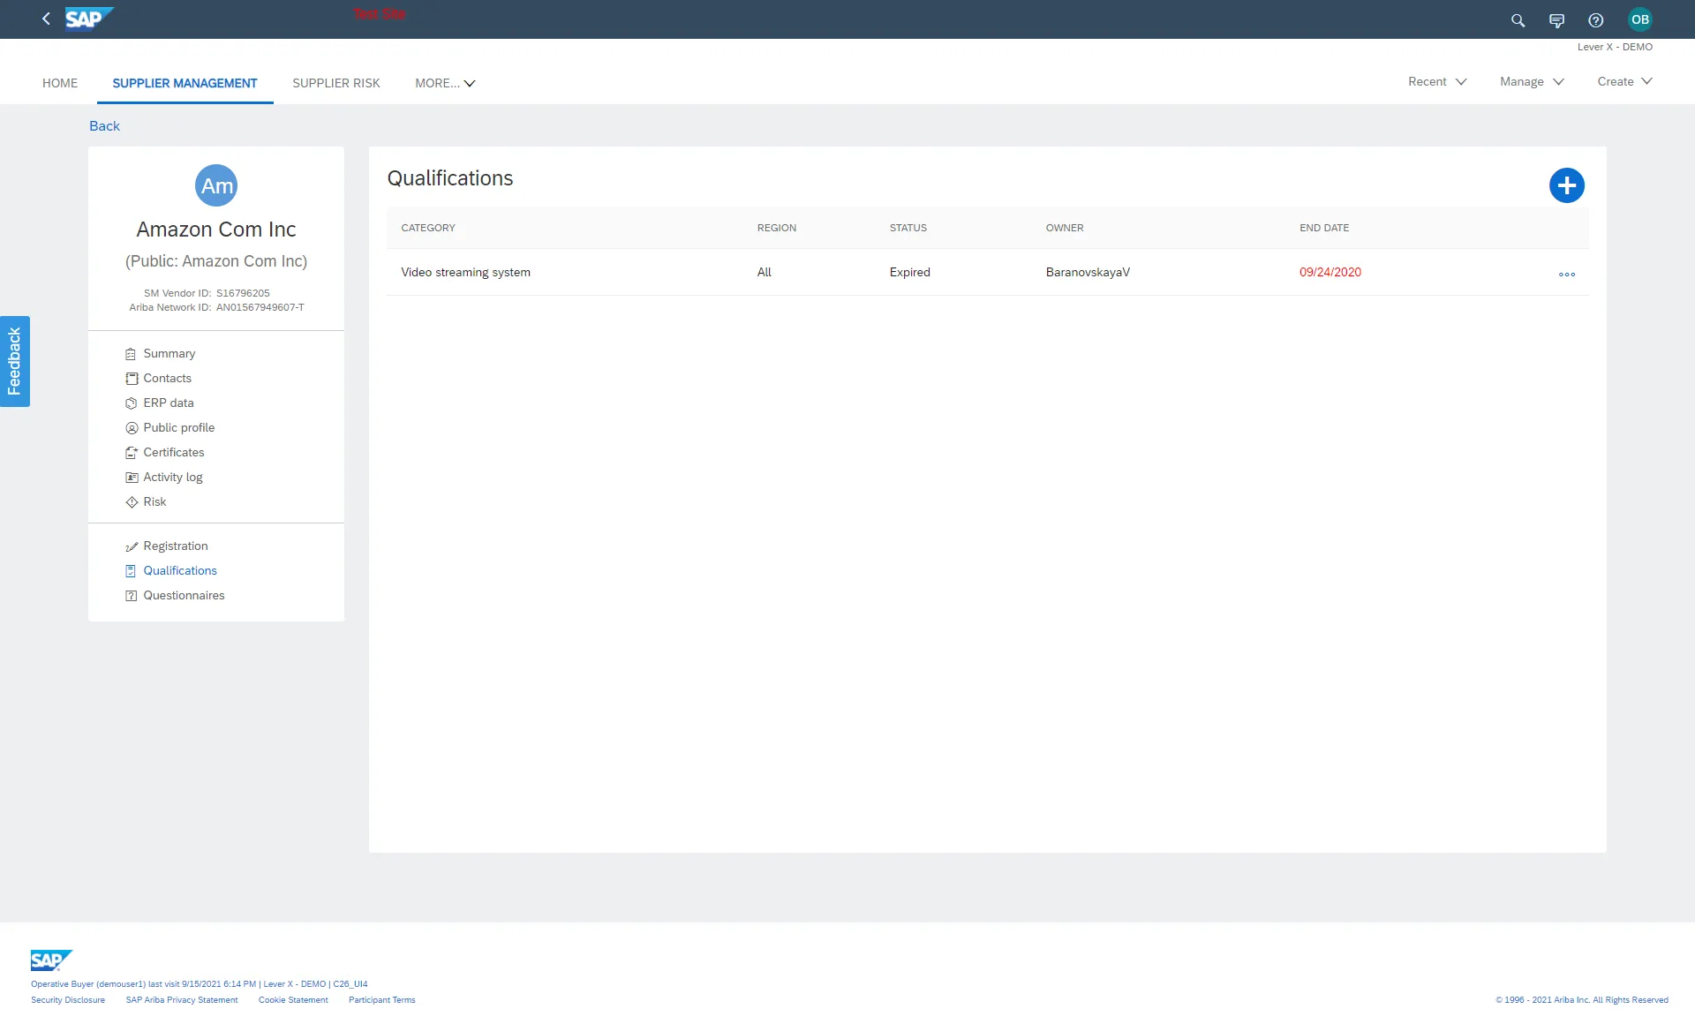Click the Activity log sidebar icon

tap(130, 477)
